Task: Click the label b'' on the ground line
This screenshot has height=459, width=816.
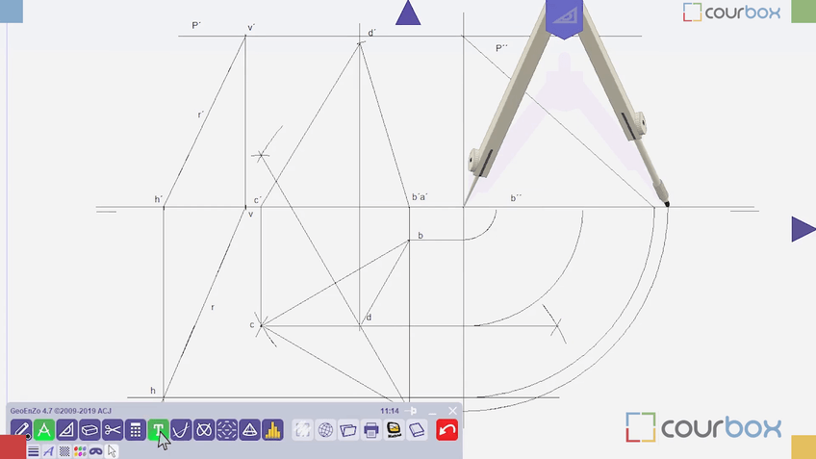Action: point(516,198)
